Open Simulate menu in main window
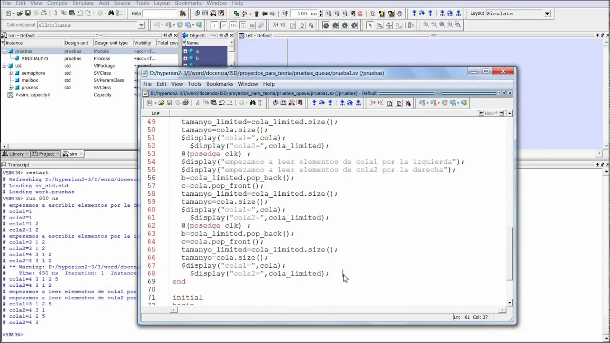 click(x=83, y=3)
